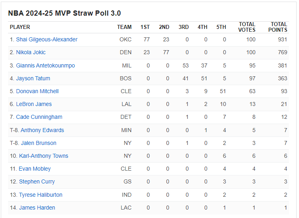Viewport: 299px width, 218px height.
Task: Click the Nikola Jokic link
Action: coord(31,52)
